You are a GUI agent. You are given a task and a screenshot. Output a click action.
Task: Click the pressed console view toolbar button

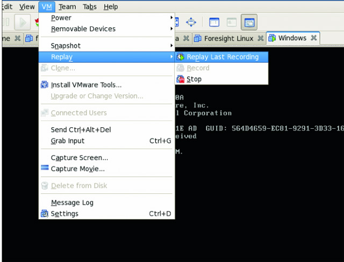click(249, 22)
